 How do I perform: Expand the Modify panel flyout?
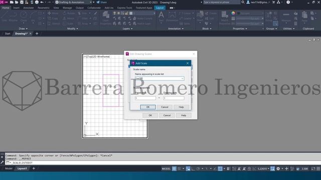click(x=72, y=29)
